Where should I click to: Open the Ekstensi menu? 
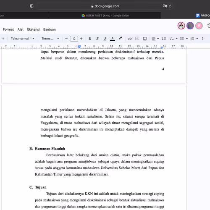33,29
